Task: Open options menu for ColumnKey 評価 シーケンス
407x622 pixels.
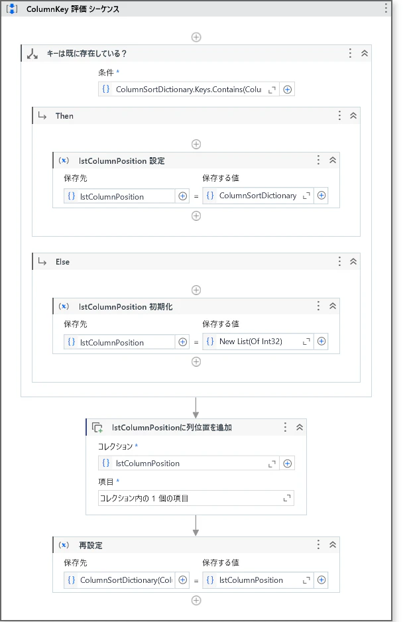Action: point(386,9)
